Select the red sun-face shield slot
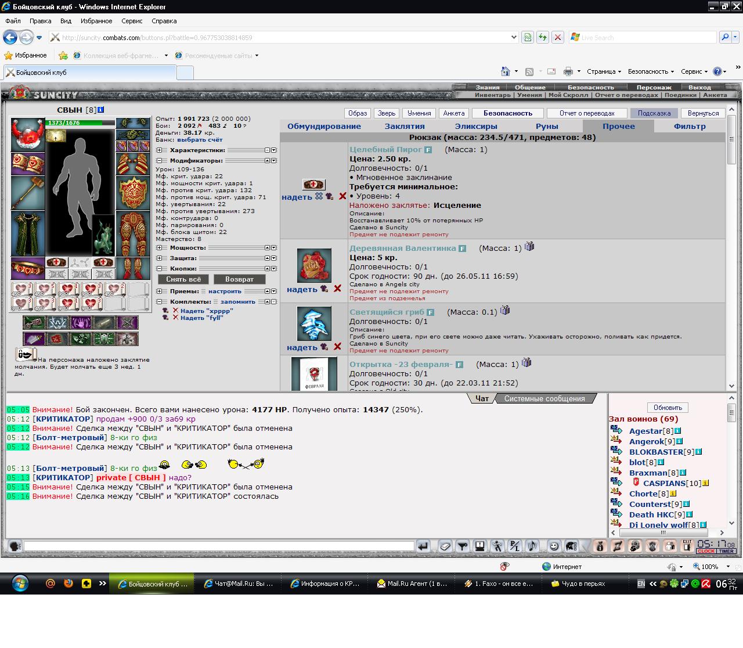 133,193
